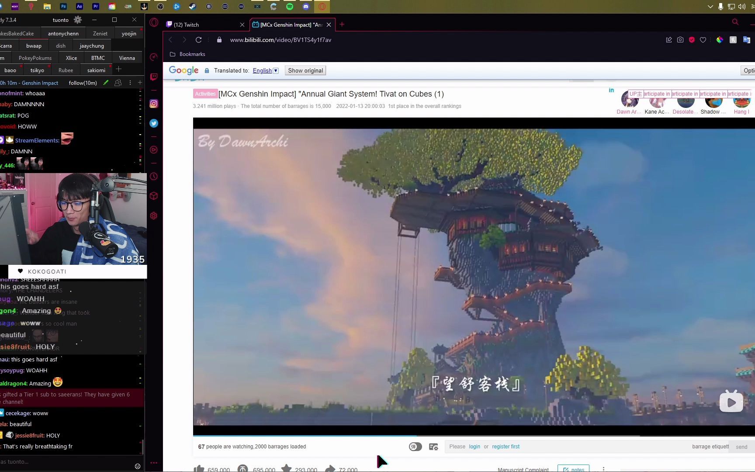Open a new browser tab with plus
This screenshot has width=755, height=472.
[342, 24]
